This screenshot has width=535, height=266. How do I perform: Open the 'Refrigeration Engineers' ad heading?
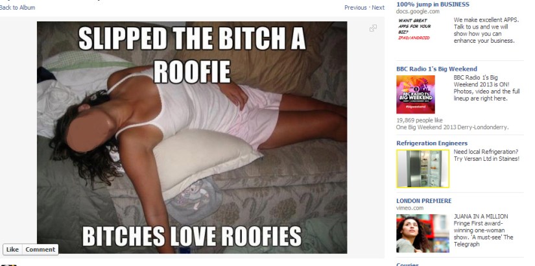432,143
